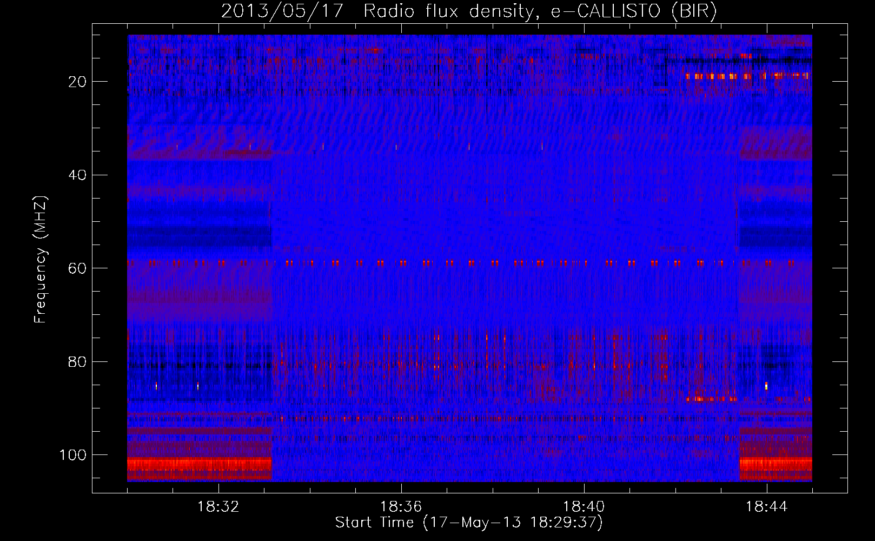Click the "Frequency (MHZ)" axis label
The height and width of the screenshot is (541, 875).
pyautogui.click(x=41, y=260)
